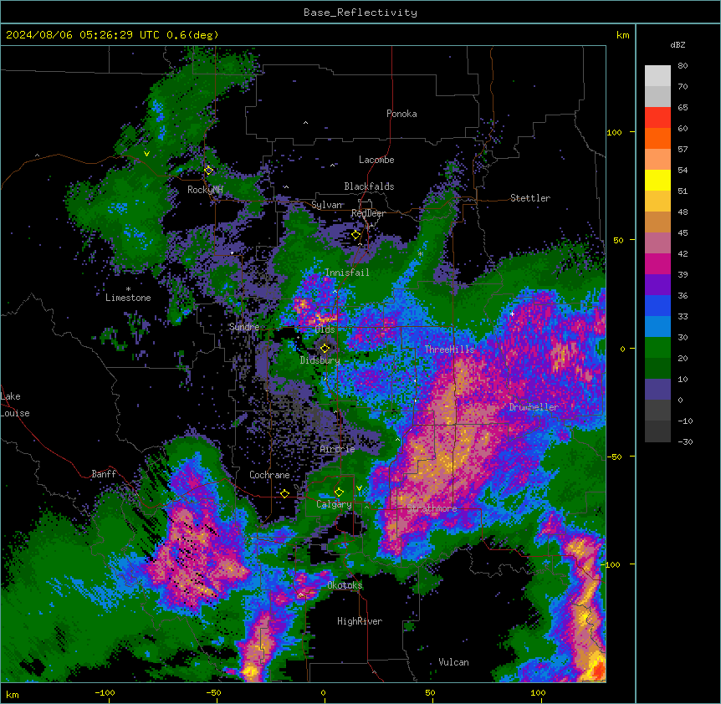Image resolution: width=721 pixels, height=704 pixels.
Task: Click the km label beside the timestamp bar
Action: [623, 35]
